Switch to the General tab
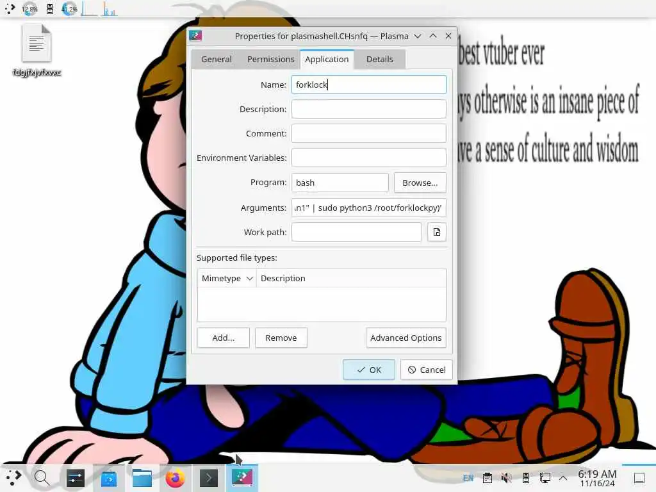This screenshot has height=492, width=656. pyautogui.click(x=217, y=60)
